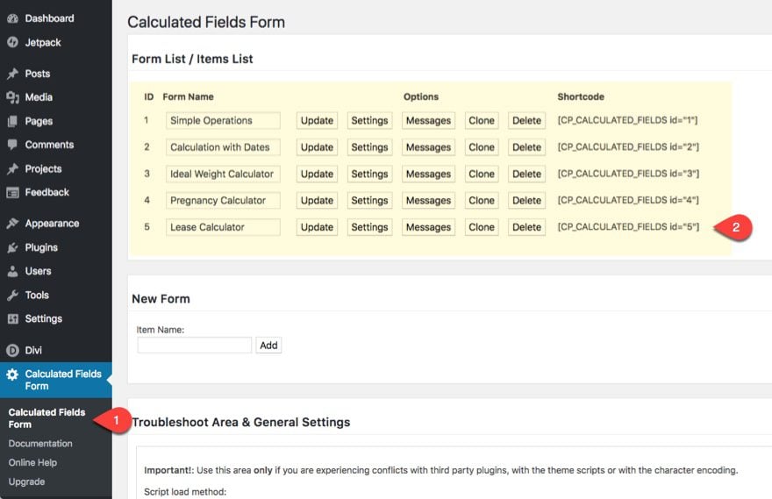Click the Feedback form icon
Viewport: 772px width, 499px height.
click(12, 192)
